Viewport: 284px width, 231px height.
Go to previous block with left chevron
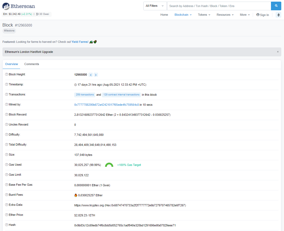tap(91, 75)
